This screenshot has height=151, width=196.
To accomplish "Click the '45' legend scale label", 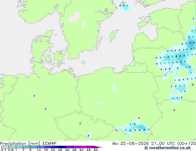I will [88, 150].
